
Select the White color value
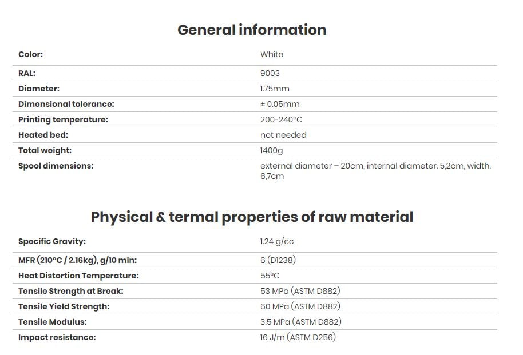(x=271, y=54)
